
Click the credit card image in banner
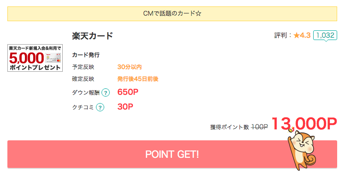[x=53, y=58]
